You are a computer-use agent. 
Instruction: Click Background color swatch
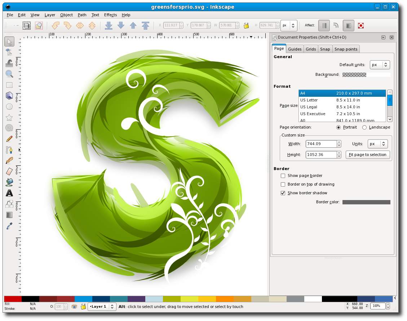pyautogui.click(x=366, y=75)
